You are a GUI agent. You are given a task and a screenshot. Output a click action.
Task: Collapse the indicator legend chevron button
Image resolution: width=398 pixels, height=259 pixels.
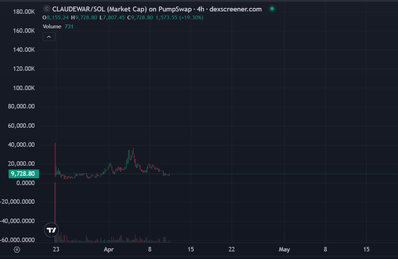[x=49, y=37]
